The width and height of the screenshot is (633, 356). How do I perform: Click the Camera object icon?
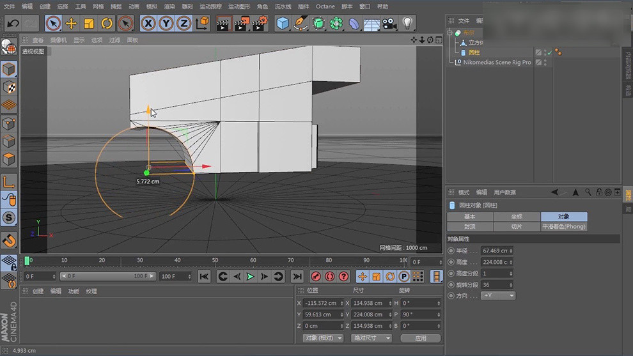389,24
